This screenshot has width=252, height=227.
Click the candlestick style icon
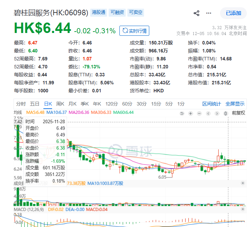226,113
